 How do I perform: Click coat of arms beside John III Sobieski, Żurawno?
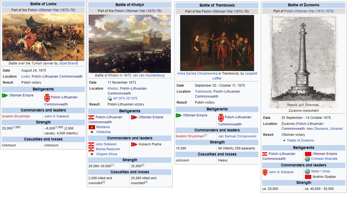pos(265,172)
